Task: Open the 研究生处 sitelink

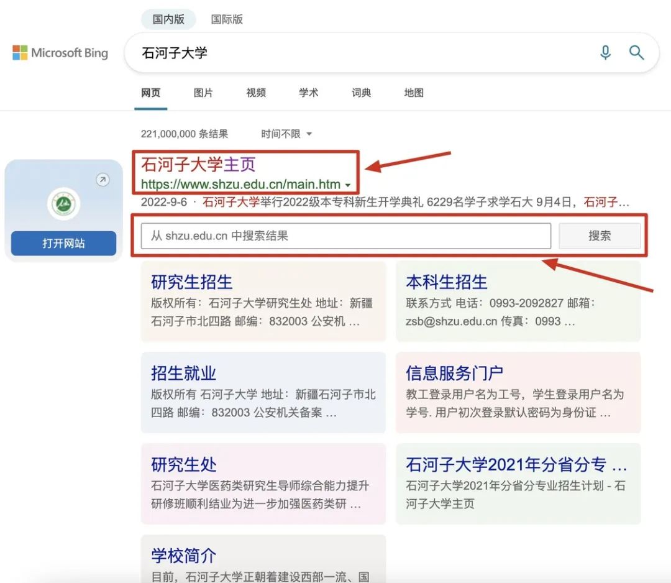Action: 183,464
